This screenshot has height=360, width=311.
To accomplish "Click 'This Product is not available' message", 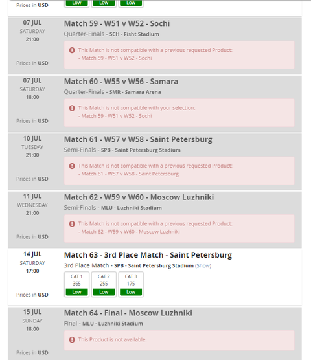I will tap(112, 339).
